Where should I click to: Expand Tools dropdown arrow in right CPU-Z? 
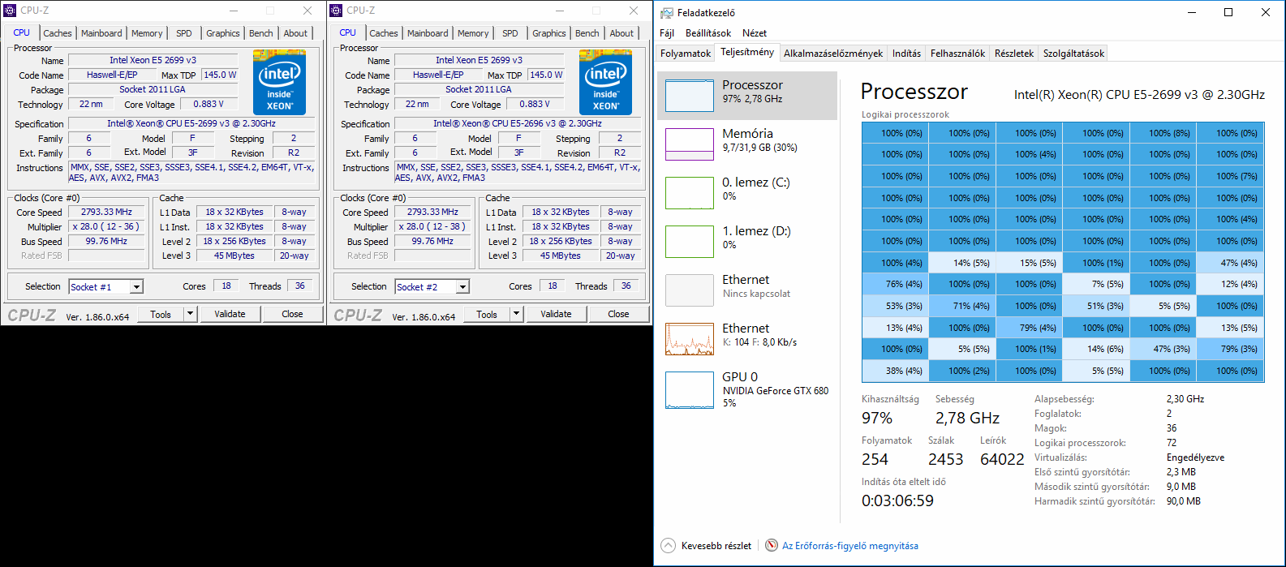coord(516,314)
